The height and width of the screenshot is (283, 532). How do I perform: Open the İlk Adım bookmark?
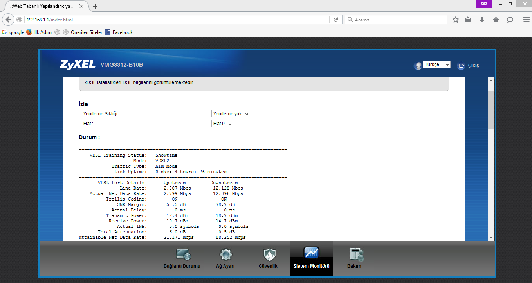[39, 32]
